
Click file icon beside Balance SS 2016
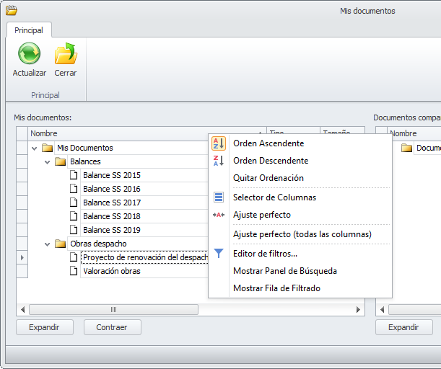coord(74,189)
